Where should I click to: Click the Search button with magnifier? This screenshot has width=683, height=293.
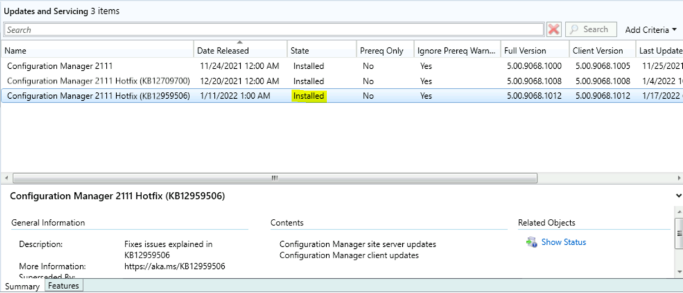pyautogui.click(x=591, y=29)
